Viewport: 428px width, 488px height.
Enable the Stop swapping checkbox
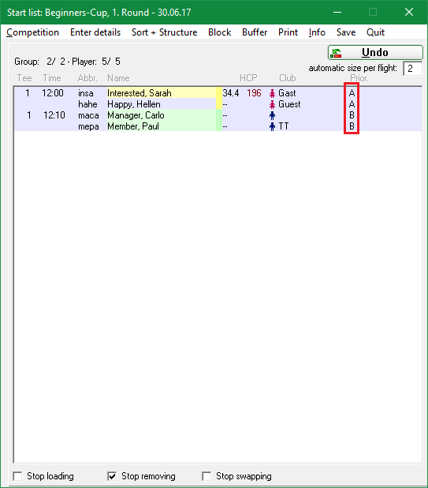point(207,476)
